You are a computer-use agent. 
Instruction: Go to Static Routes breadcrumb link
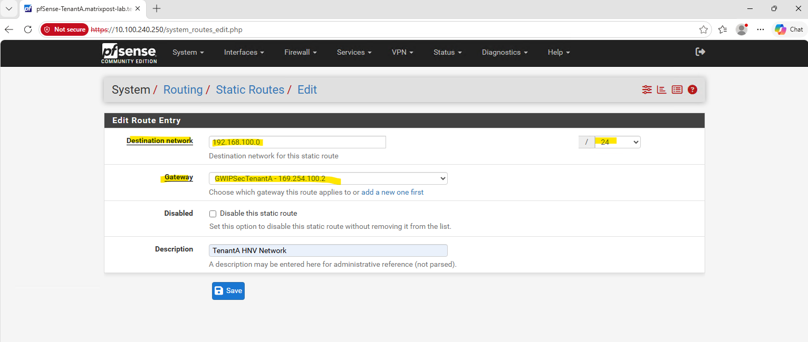(x=250, y=89)
